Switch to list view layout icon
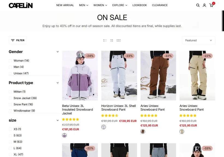The image size is (224, 157). (x=105, y=41)
